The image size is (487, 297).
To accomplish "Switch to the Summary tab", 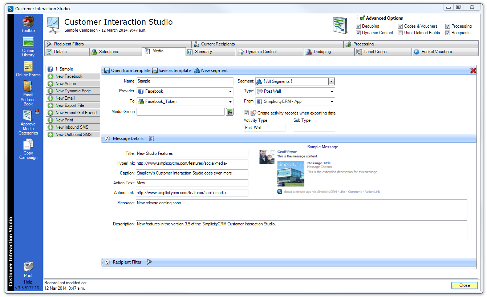I will 211,52.
